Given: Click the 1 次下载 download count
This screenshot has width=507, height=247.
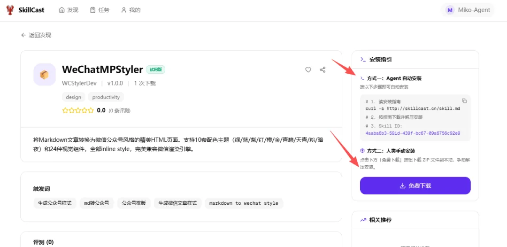Looking at the screenshot, I should 145,83.
